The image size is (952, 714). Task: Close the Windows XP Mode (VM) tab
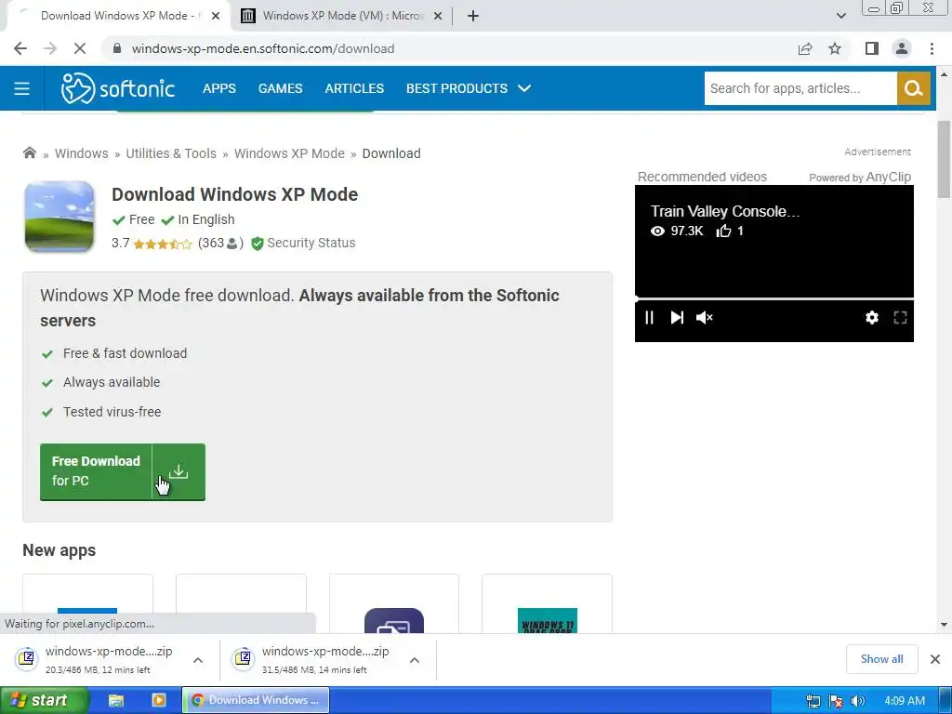438,16
